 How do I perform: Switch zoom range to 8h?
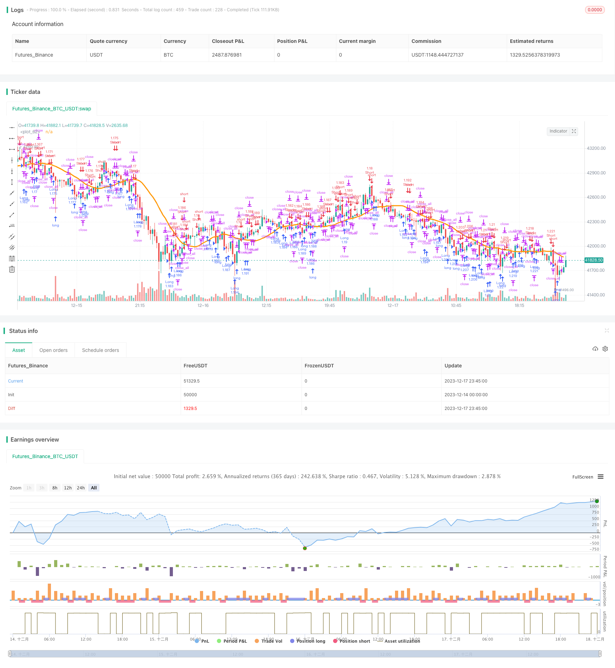tap(54, 488)
